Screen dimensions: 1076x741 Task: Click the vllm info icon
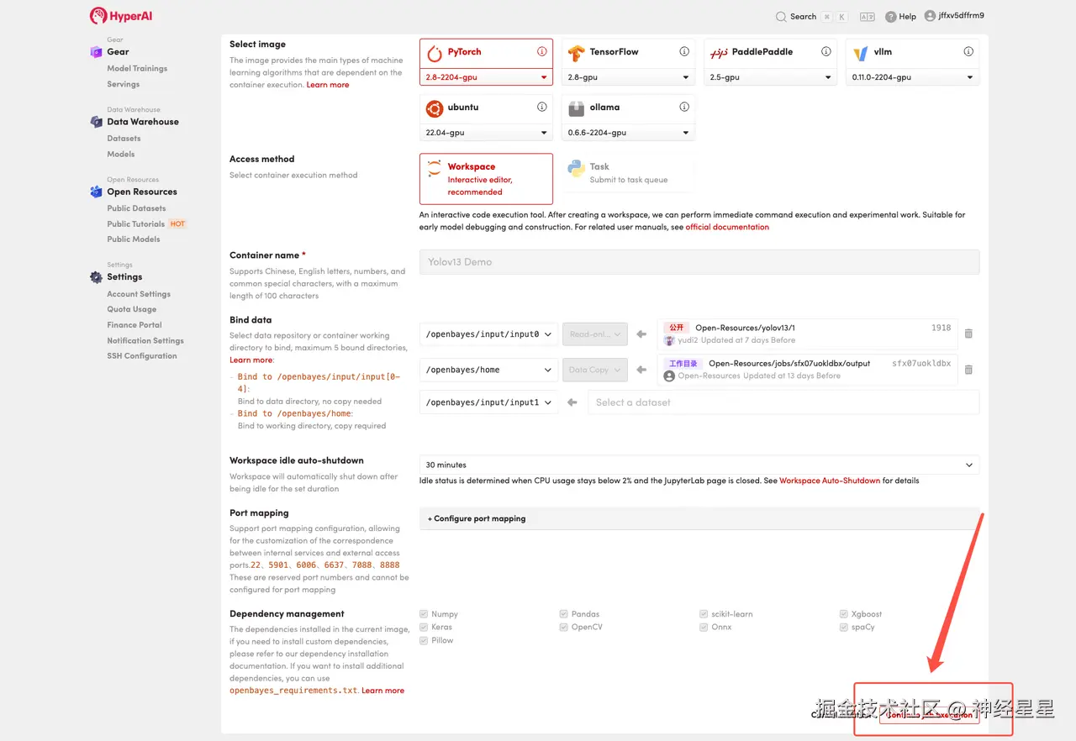pyautogui.click(x=968, y=51)
